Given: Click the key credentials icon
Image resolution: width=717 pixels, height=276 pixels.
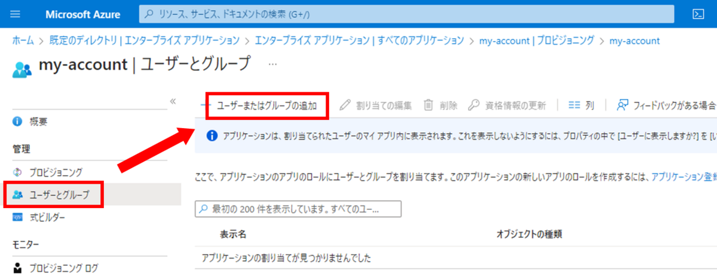Looking at the screenshot, I should pos(474,106).
